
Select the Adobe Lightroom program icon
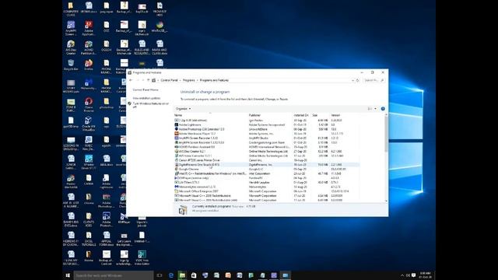pyautogui.click(x=177, y=124)
